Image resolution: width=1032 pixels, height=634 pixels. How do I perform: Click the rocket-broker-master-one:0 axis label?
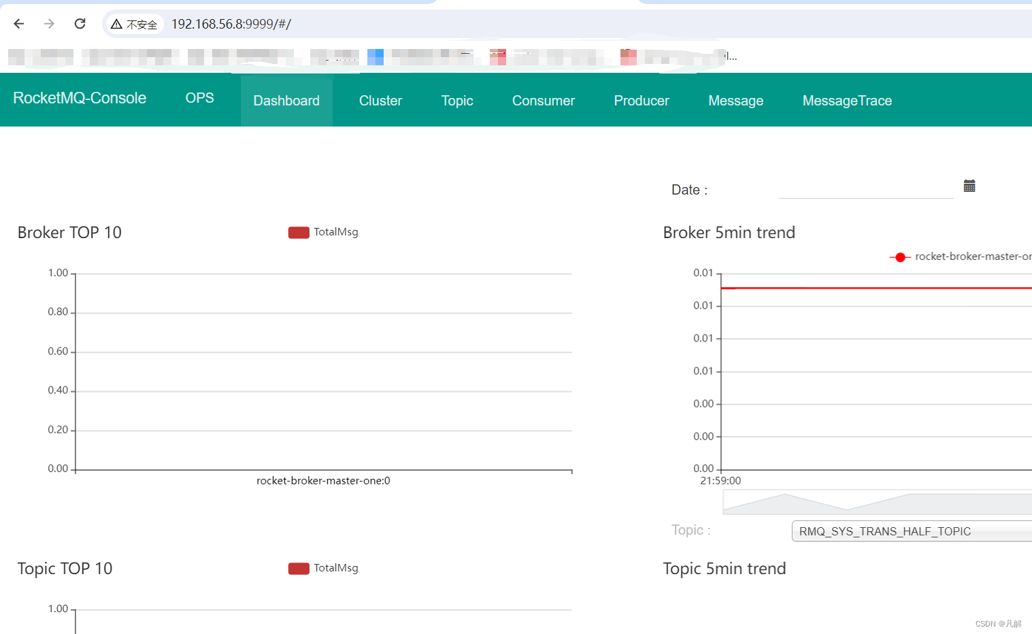[323, 480]
